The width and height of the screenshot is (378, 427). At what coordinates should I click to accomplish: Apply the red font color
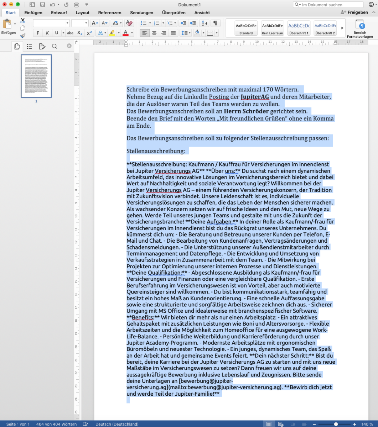click(125, 33)
